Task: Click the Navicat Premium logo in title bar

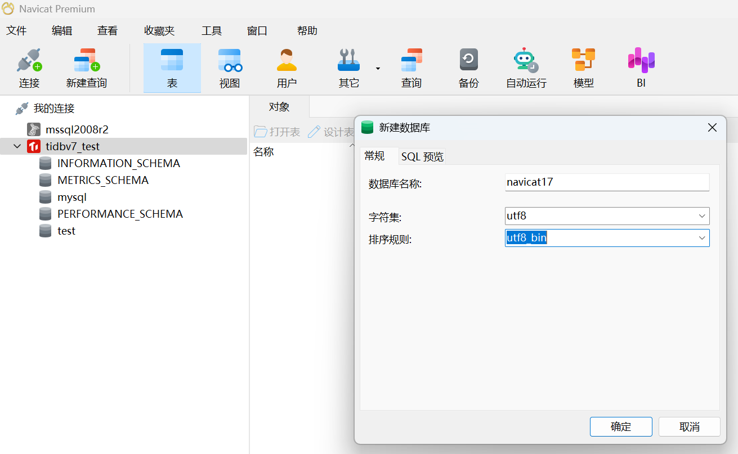Action: [x=8, y=8]
